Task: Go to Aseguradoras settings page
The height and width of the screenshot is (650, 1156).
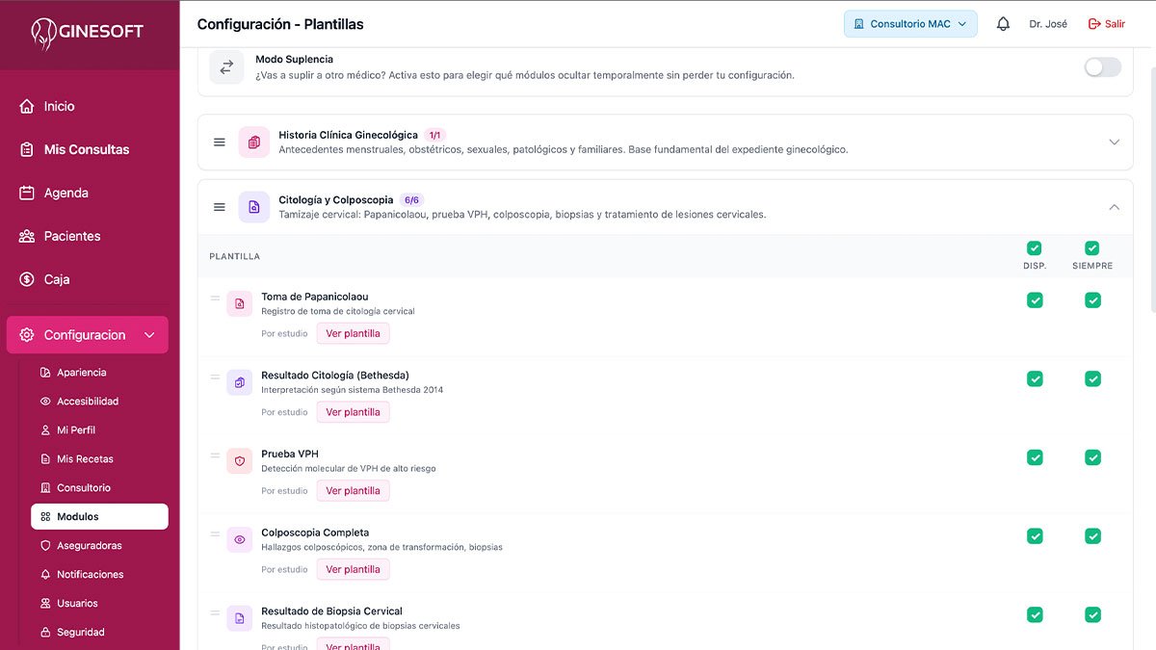Action: coord(89,545)
